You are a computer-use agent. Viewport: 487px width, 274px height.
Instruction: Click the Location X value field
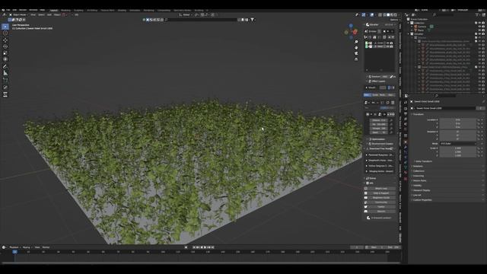[458, 120]
